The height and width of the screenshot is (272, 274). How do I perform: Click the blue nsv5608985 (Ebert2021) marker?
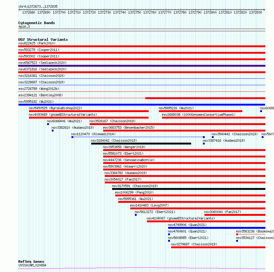(169, 241)
